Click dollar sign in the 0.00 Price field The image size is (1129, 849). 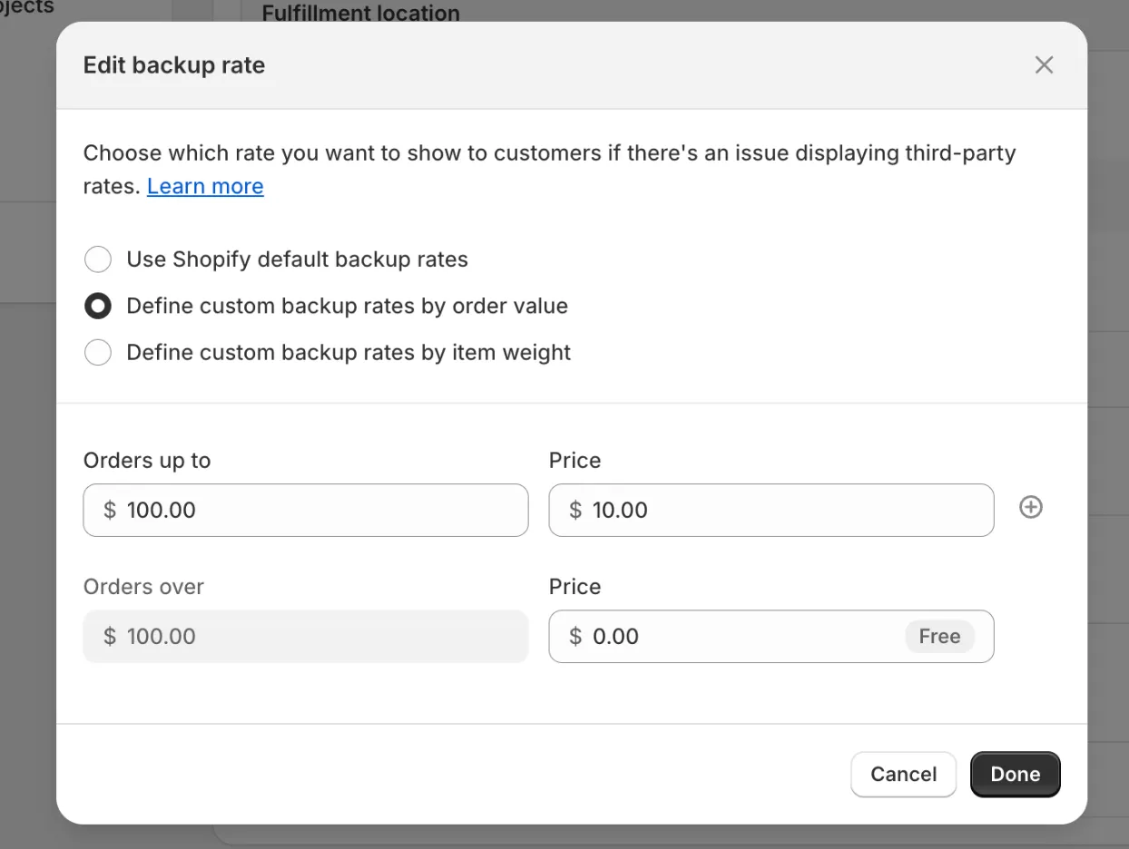pos(575,636)
